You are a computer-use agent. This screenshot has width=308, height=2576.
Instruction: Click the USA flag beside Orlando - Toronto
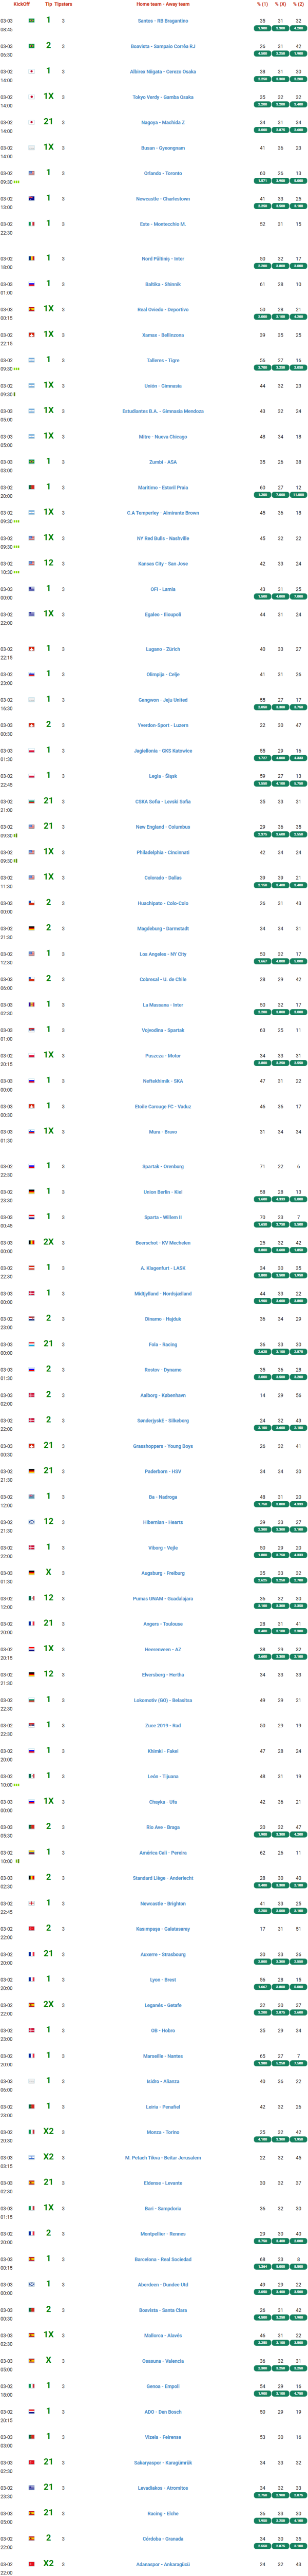31,173
